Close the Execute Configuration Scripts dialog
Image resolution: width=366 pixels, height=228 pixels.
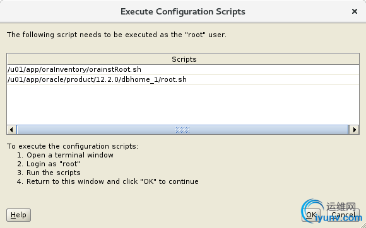pos(355,11)
